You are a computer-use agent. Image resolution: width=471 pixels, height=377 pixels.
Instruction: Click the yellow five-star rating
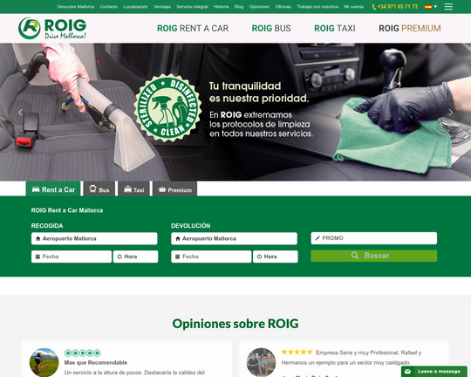(297, 352)
